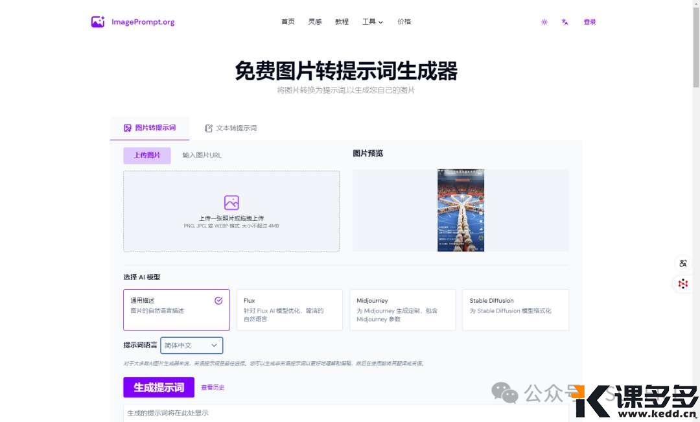Select the Midjourney model option
The image size is (700, 422).
point(402,309)
